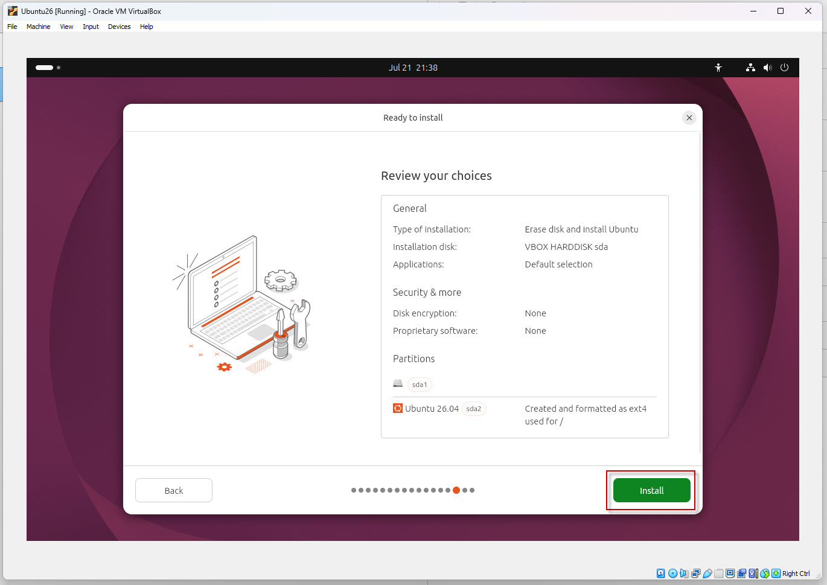This screenshot has height=585, width=827.
Task: Open the power menu icon in top bar
Action: [x=784, y=68]
